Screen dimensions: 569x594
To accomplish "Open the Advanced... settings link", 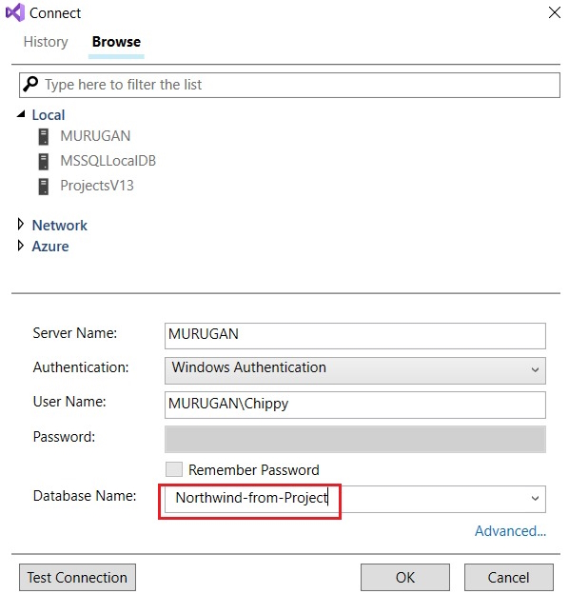I will [510, 531].
